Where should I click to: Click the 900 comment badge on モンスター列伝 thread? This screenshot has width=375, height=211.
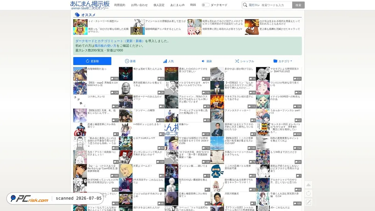pos(297,134)
